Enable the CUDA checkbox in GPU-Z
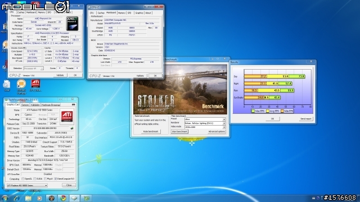Viewport: 360px width, 202px height. point(34,179)
